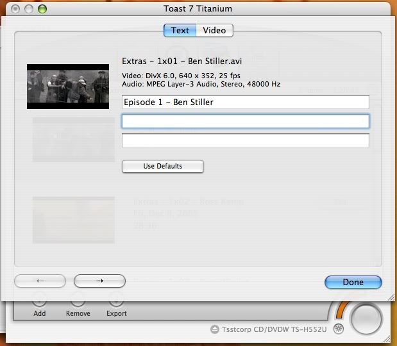
Task: Click the Ben Stiller video thumbnail
Action: click(x=68, y=86)
